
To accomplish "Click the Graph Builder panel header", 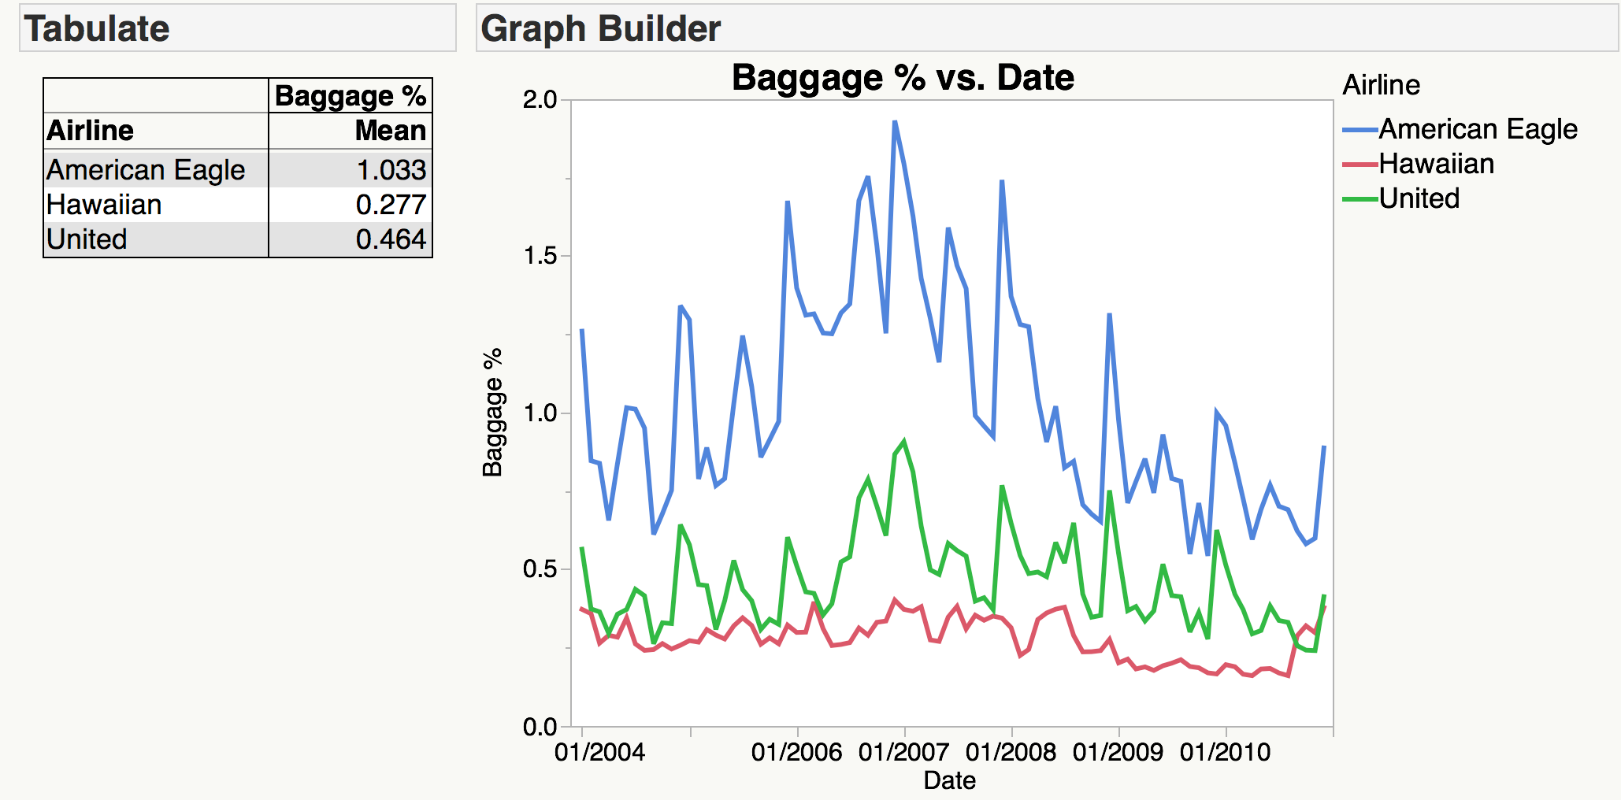I will 1047,28.
